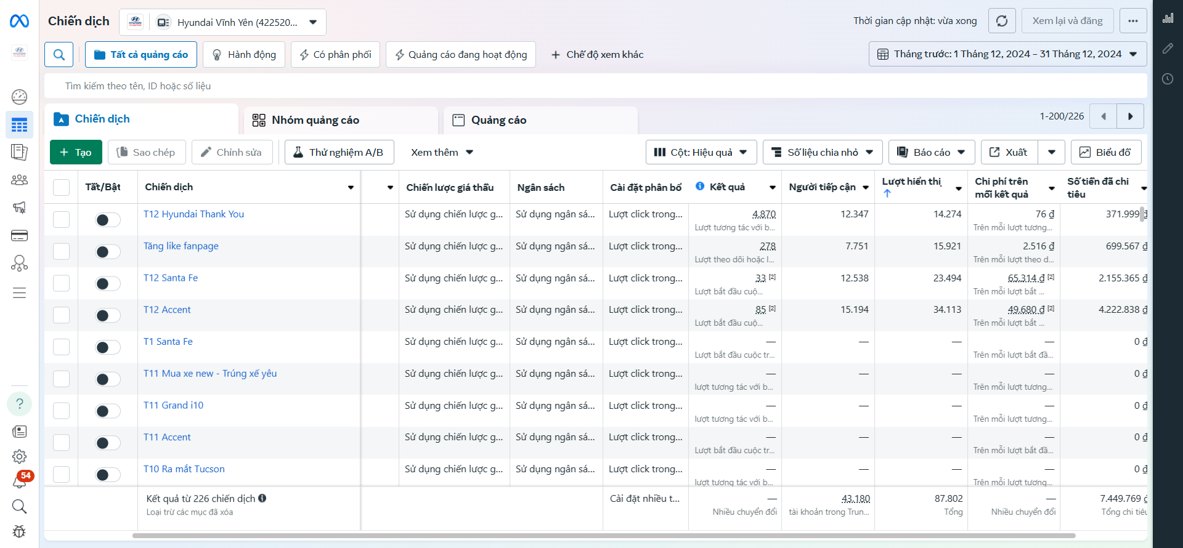Click the search field for name or ID
This screenshot has width=1183, height=548.
pos(370,86)
